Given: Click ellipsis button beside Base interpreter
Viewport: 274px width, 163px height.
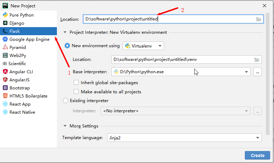Looking at the screenshot, I should [x=257, y=72].
